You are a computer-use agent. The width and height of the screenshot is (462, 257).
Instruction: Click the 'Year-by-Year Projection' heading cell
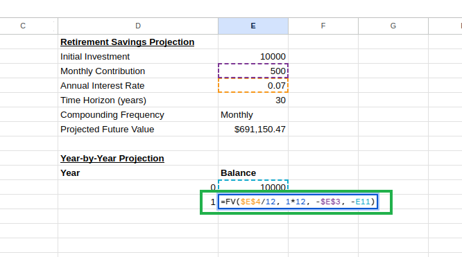pos(138,158)
